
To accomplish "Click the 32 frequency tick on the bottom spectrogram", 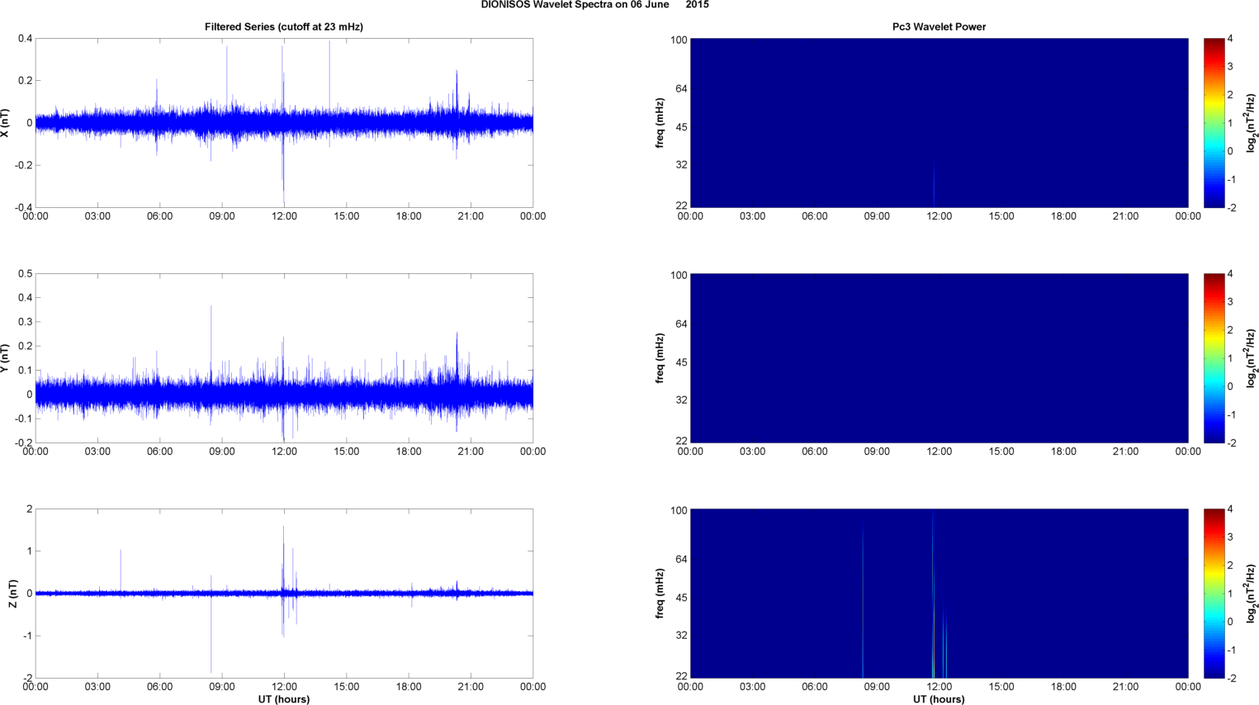I will (681, 636).
